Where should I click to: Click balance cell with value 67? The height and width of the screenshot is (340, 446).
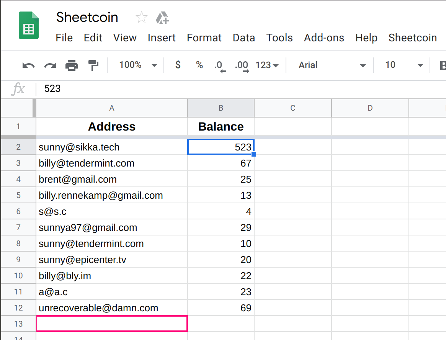click(x=221, y=163)
